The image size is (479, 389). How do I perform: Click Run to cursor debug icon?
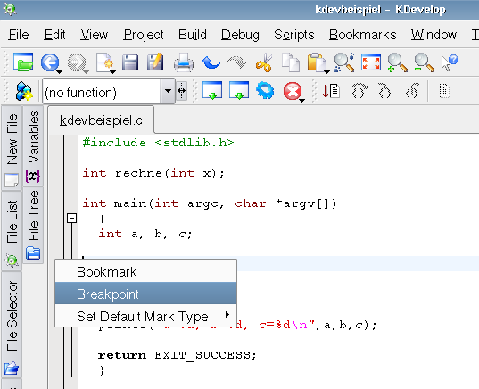pyautogui.click(x=331, y=91)
